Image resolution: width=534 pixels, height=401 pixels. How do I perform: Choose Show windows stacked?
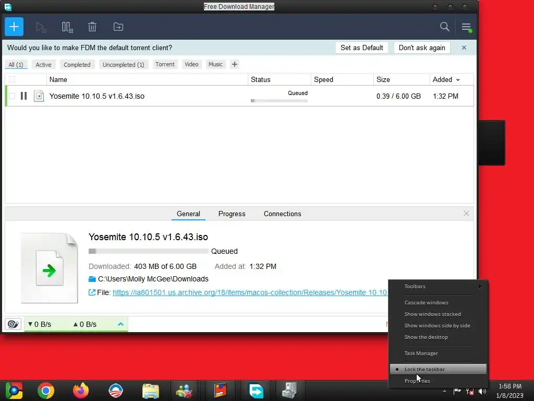click(438, 314)
